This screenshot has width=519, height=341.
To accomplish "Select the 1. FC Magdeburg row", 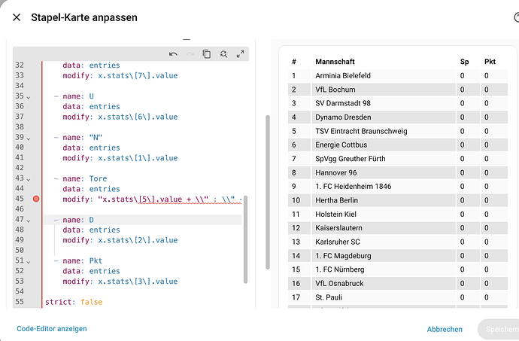I will pos(398,256).
